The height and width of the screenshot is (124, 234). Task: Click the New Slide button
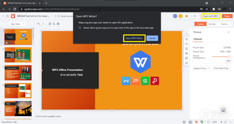pyautogui.click(x=15, y=24)
